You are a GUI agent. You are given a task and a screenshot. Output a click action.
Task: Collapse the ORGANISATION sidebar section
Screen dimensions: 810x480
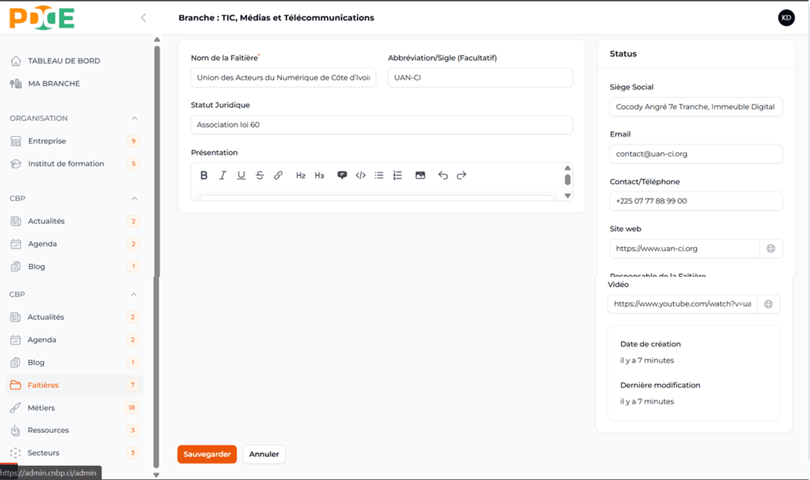coord(135,119)
